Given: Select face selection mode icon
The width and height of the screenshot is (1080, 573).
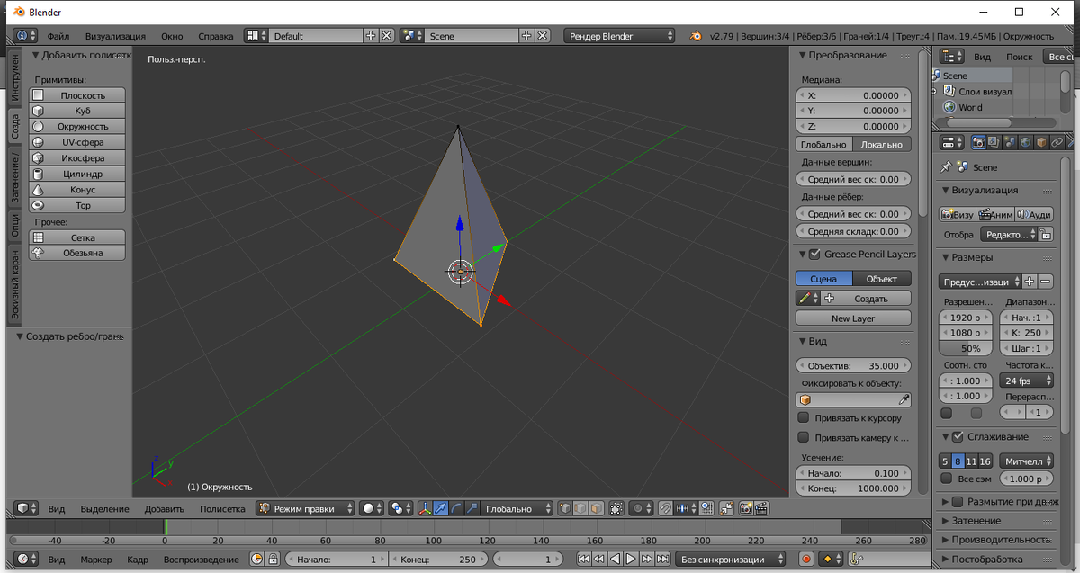Looking at the screenshot, I should click(x=597, y=508).
